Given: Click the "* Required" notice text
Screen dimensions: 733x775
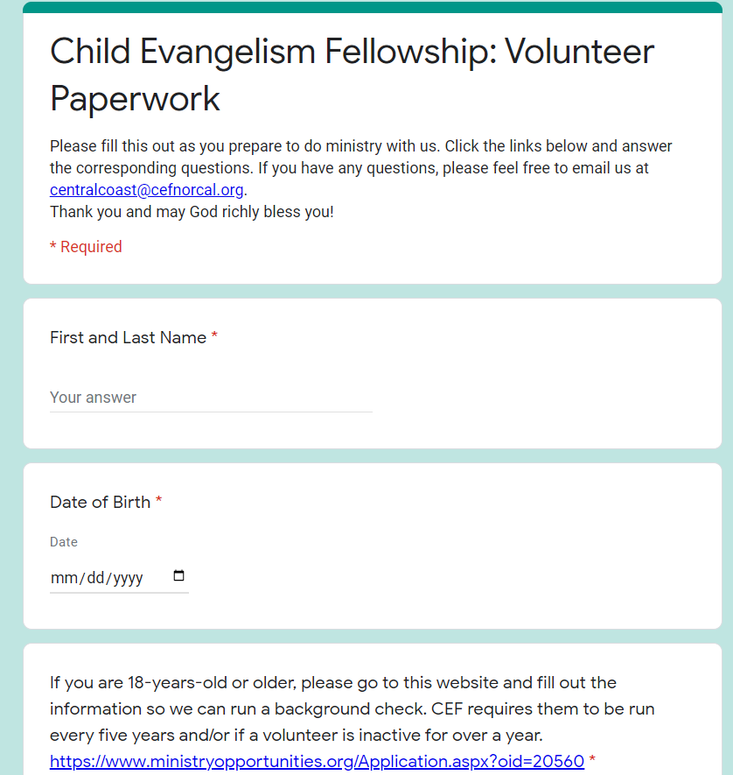Looking at the screenshot, I should [x=86, y=247].
